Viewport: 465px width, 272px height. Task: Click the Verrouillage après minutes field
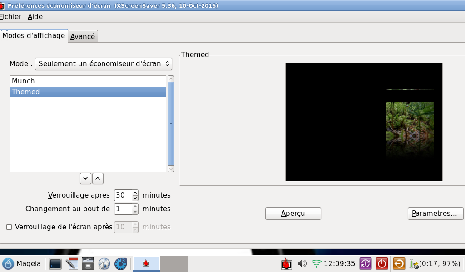[123, 195]
